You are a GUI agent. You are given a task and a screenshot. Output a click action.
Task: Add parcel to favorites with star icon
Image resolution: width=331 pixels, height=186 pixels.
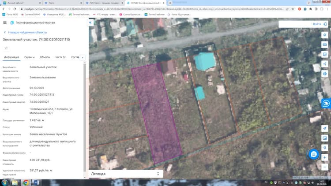(6, 48)
